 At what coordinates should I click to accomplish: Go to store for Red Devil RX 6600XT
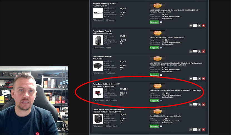[154, 101]
